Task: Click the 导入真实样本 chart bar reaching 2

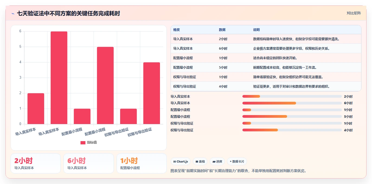Action: 36,109
